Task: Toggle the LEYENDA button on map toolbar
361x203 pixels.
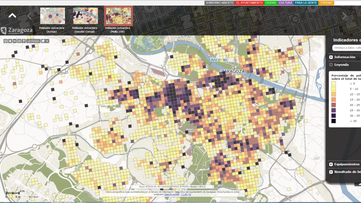Action: coord(33,41)
